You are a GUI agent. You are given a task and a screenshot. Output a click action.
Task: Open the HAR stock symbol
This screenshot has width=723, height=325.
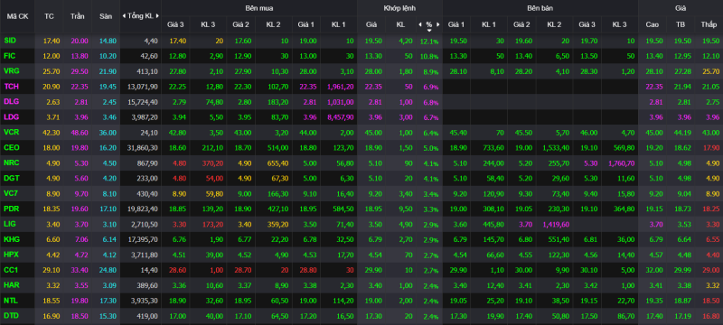pyautogui.click(x=11, y=285)
